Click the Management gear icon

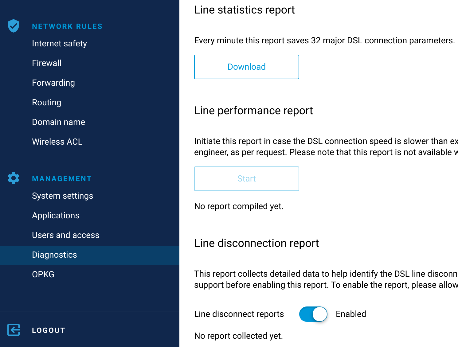tap(14, 178)
